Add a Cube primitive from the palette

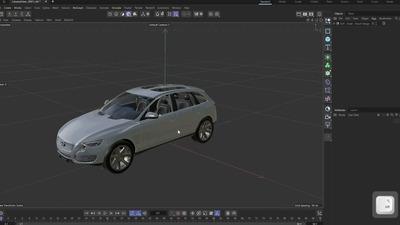(328, 39)
